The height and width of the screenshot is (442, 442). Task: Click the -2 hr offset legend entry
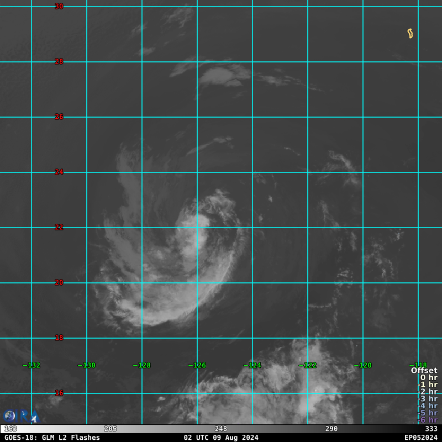tap(427, 392)
